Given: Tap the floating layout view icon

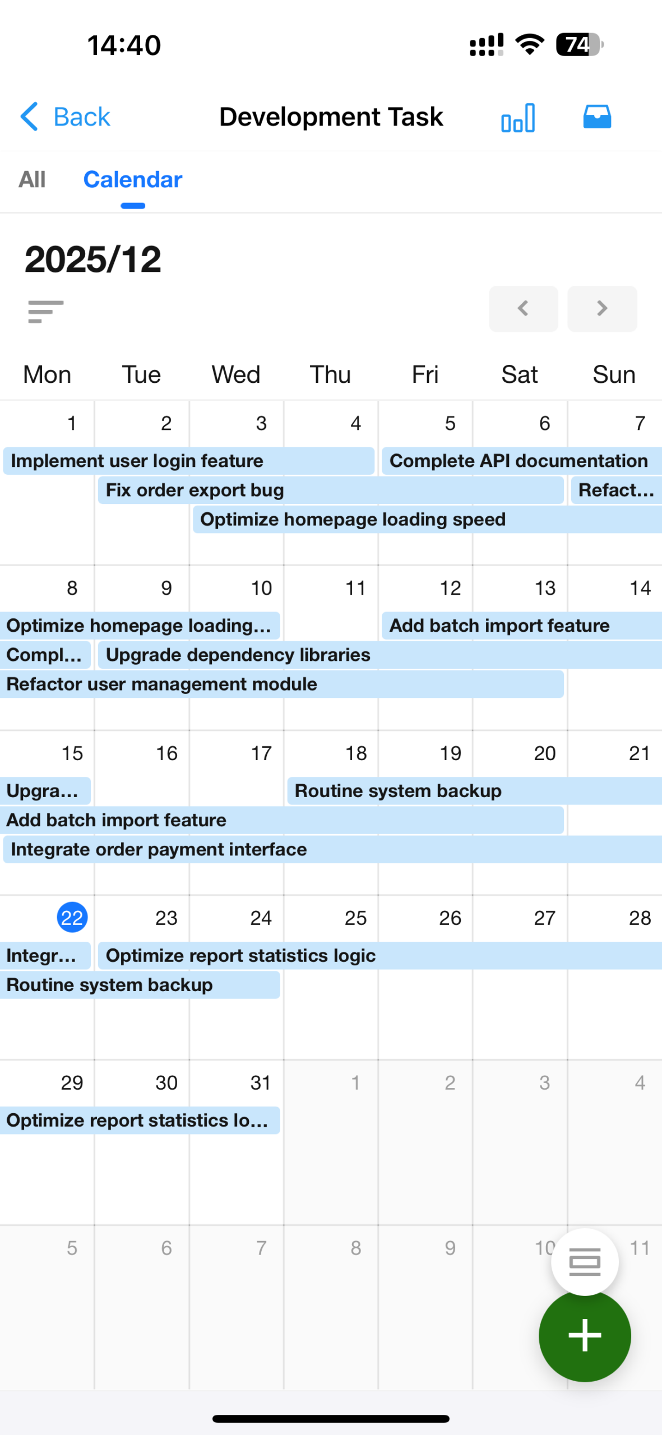Looking at the screenshot, I should click(585, 1262).
